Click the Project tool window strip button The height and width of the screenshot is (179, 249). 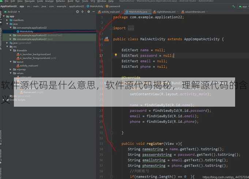click(1, 17)
